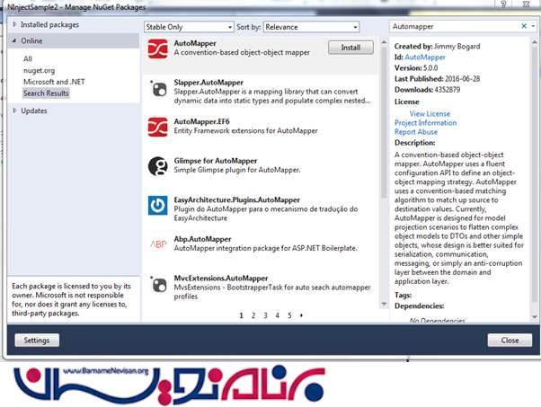Viewport: 541px width, 407px height.
Task: Click the next page arrow in pagination
Action: [301, 315]
